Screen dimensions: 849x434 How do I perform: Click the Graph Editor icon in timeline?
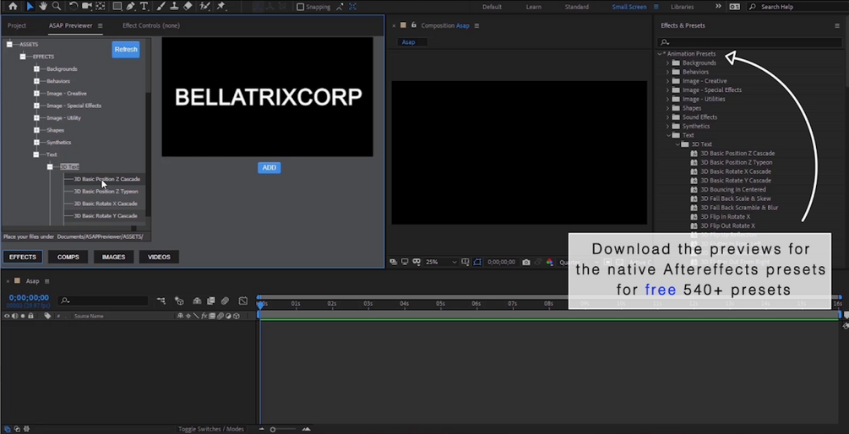(x=243, y=301)
